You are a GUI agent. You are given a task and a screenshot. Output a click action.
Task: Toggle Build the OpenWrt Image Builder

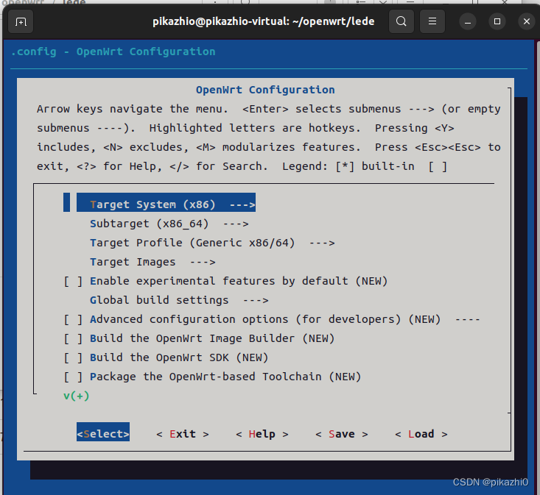point(73,338)
